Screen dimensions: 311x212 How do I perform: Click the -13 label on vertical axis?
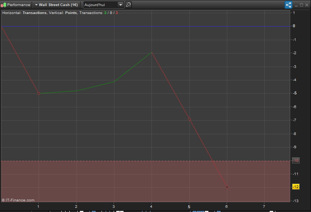click(x=295, y=201)
